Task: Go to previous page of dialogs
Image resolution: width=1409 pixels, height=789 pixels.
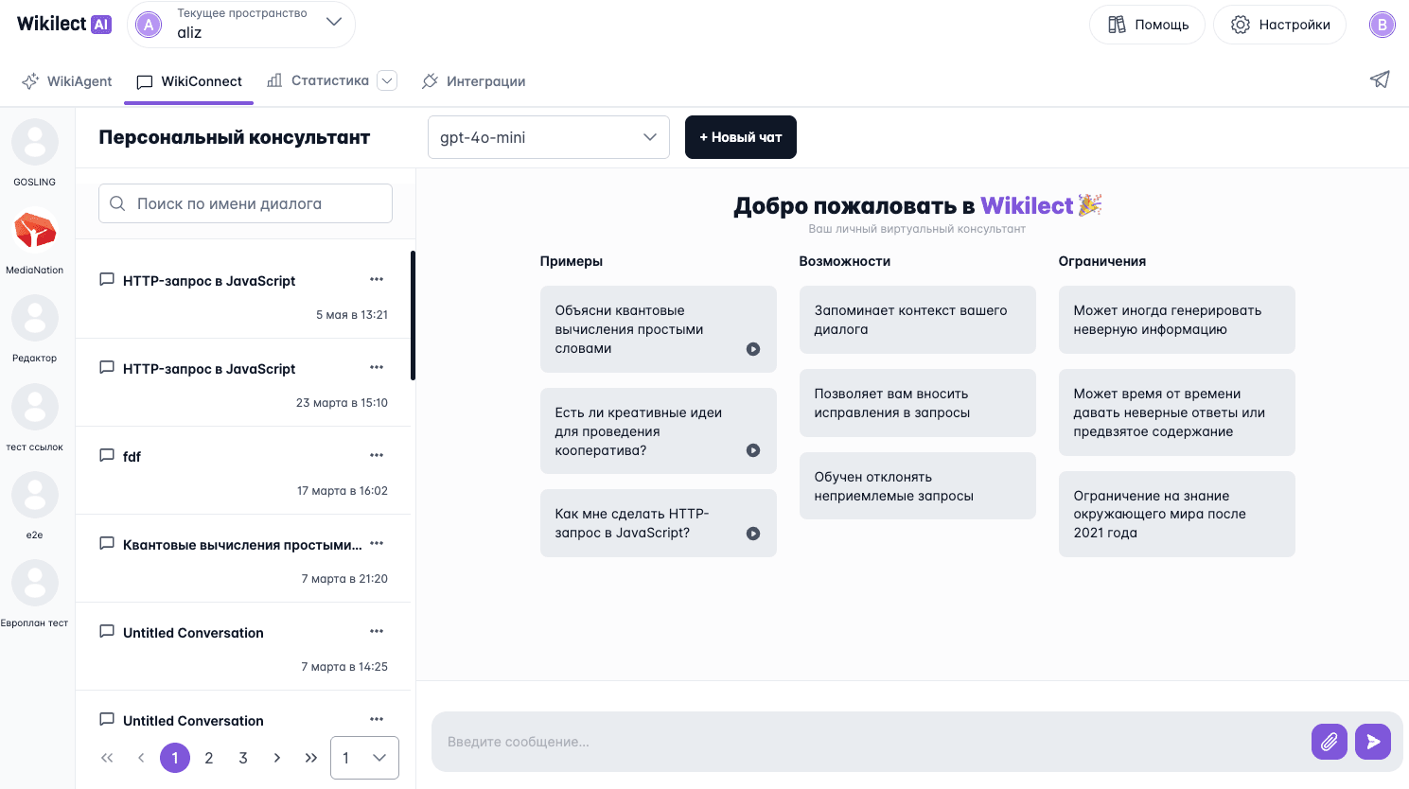Action: 141,758
